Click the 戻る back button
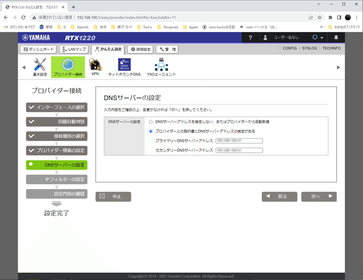Viewport: 363px width, 280px height. point(280,197)
